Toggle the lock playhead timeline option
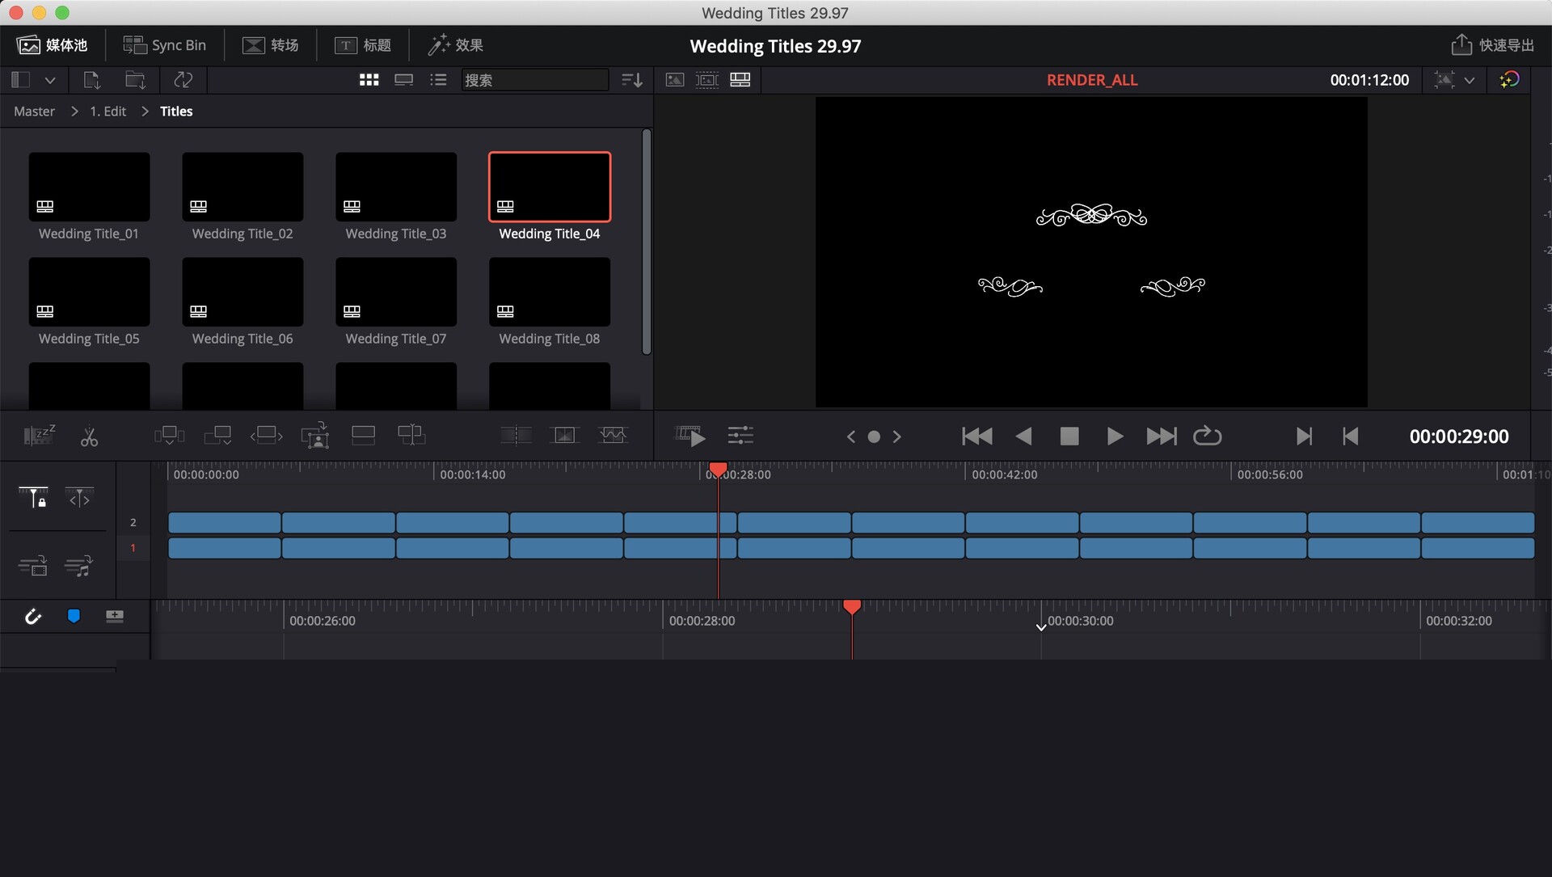This screenshot has height=877, width=1552. click(x=33, y=498)
